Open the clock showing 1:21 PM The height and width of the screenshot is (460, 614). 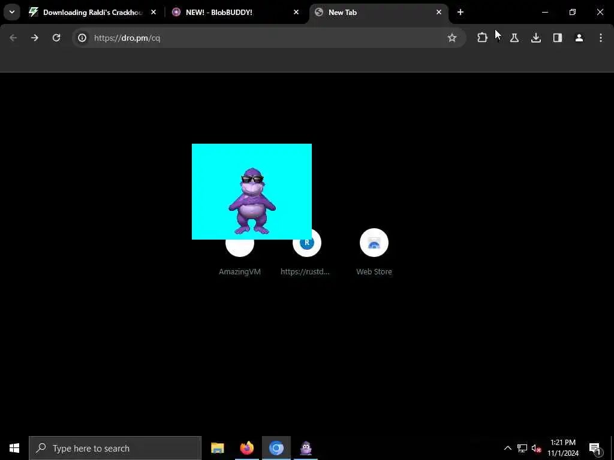point(563,448)
